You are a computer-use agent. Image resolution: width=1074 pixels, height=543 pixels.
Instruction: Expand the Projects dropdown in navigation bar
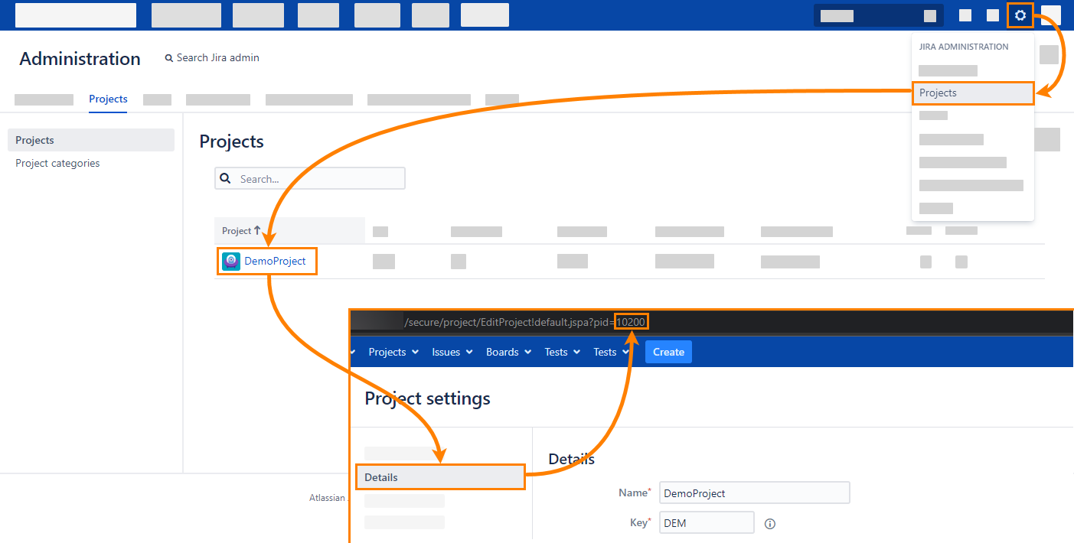[x=393, y=352]
